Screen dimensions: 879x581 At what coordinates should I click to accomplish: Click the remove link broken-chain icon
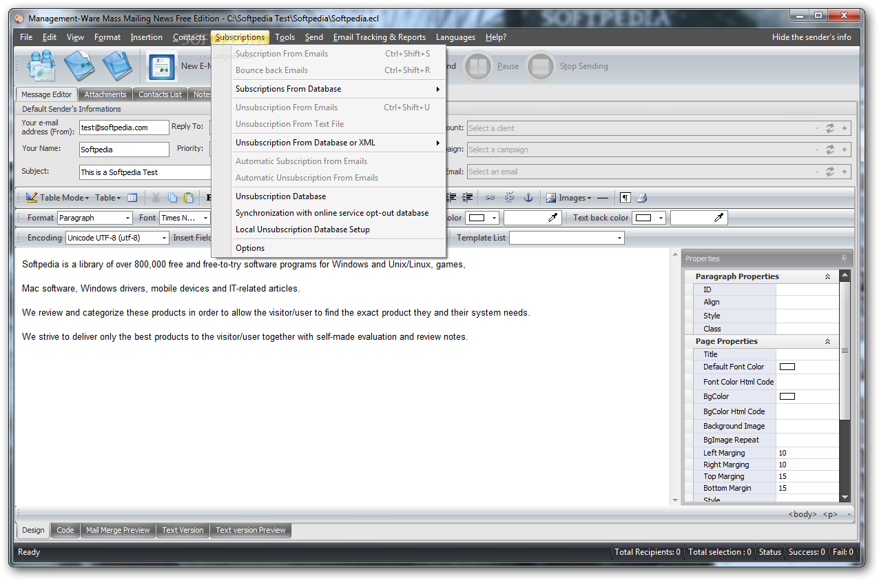(x=509, y=197)
